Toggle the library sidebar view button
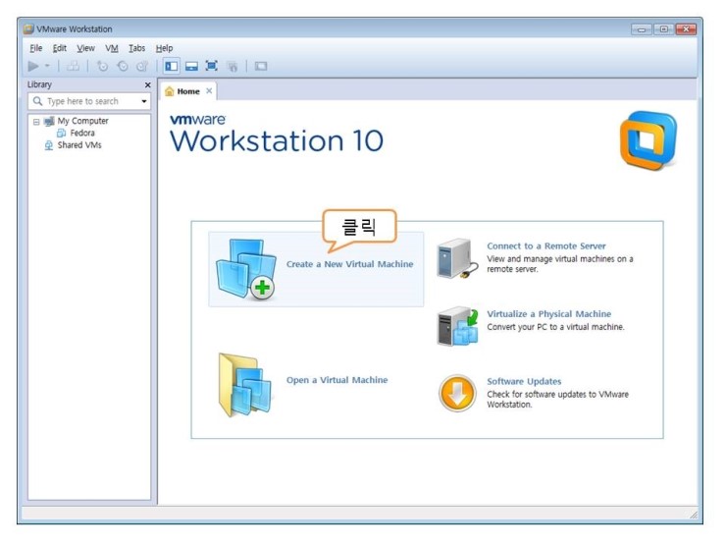The width and height of the screenshot is (726, 545). click(172, 66)
